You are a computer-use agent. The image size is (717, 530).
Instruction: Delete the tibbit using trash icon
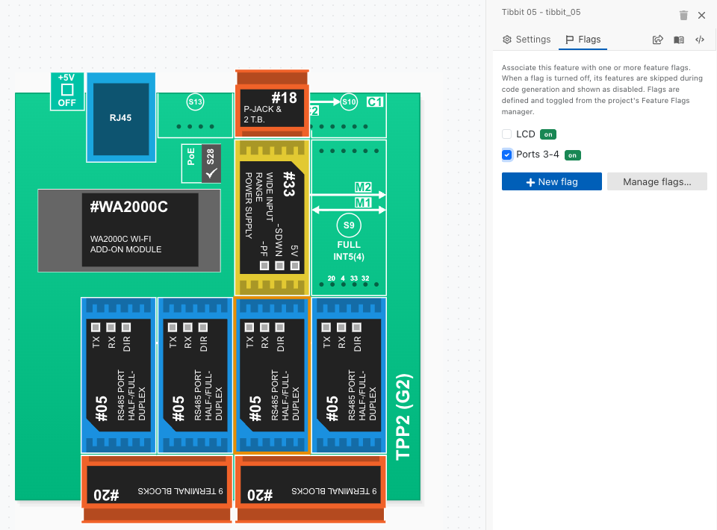pyautogui.click(x=683, y=15)
